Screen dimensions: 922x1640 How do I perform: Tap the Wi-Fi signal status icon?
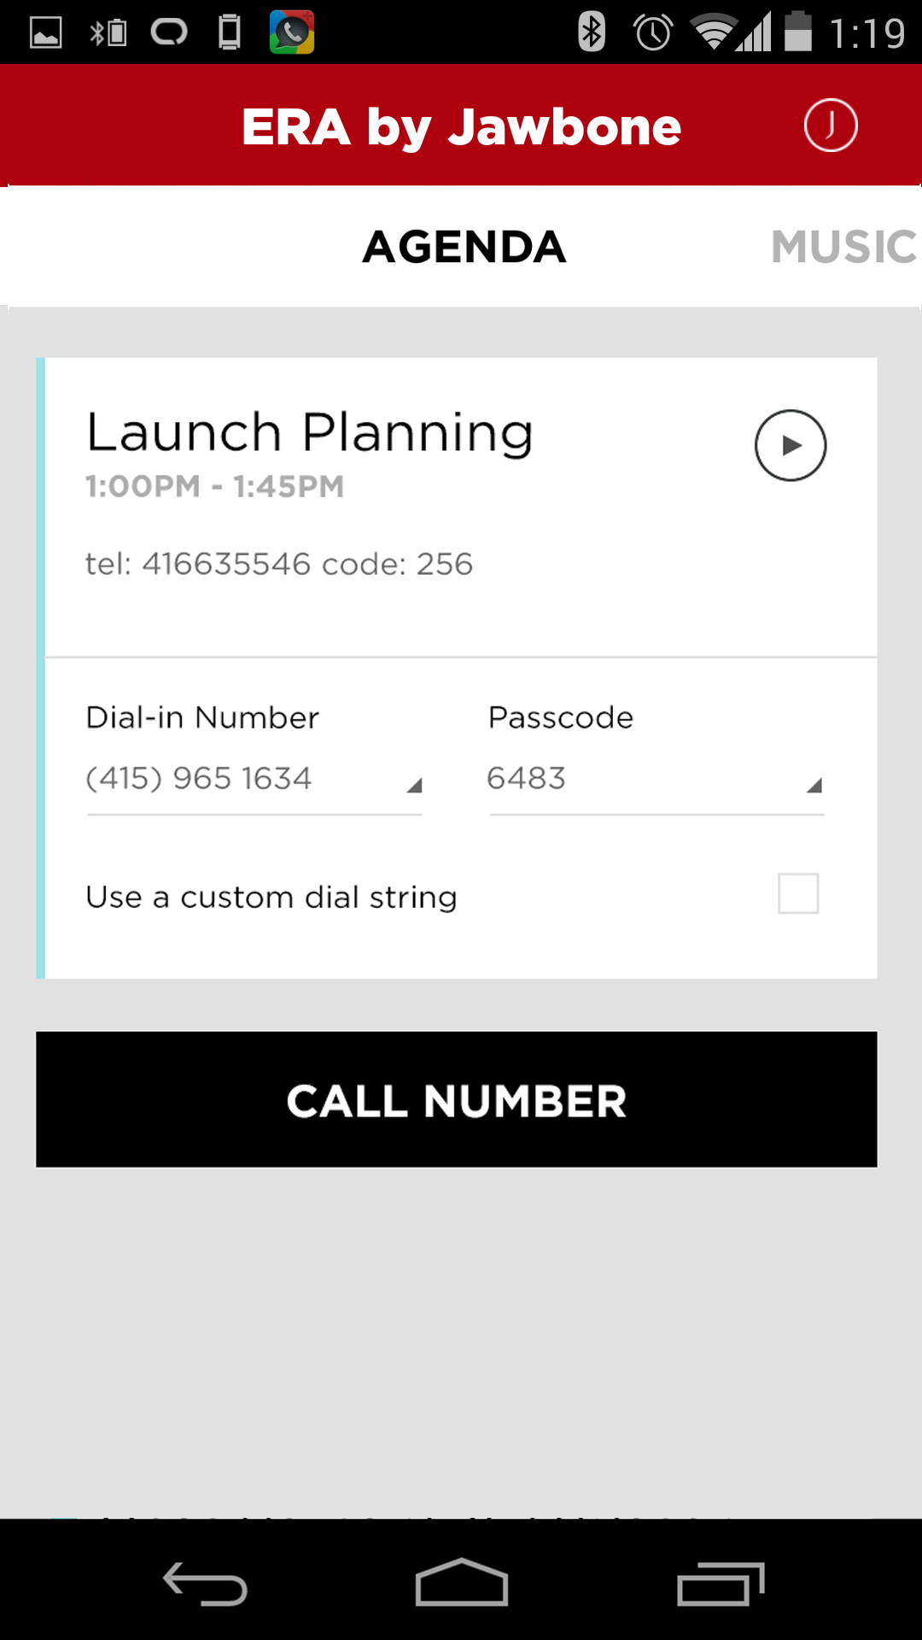(714, 32)
